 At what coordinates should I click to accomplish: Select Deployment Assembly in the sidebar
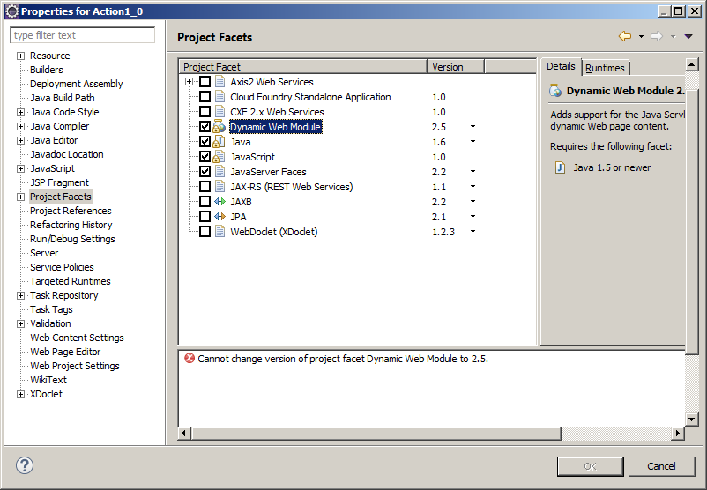pos(76,84)
